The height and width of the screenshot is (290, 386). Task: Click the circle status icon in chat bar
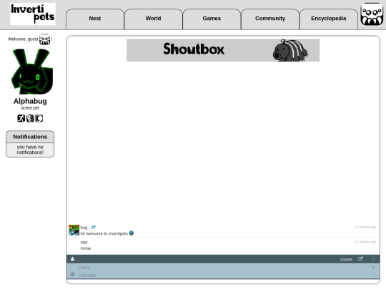tap(373, 259)
